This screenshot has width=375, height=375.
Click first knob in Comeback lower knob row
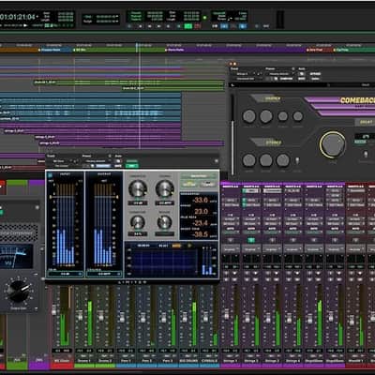249,160
